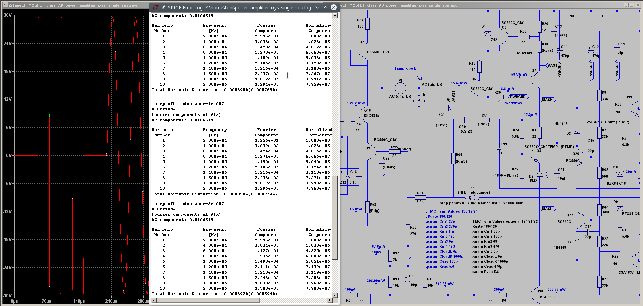Click the black '.param Cvas 470p' comment line
Screen dimensions: 643x306
(x=486, y=266)
